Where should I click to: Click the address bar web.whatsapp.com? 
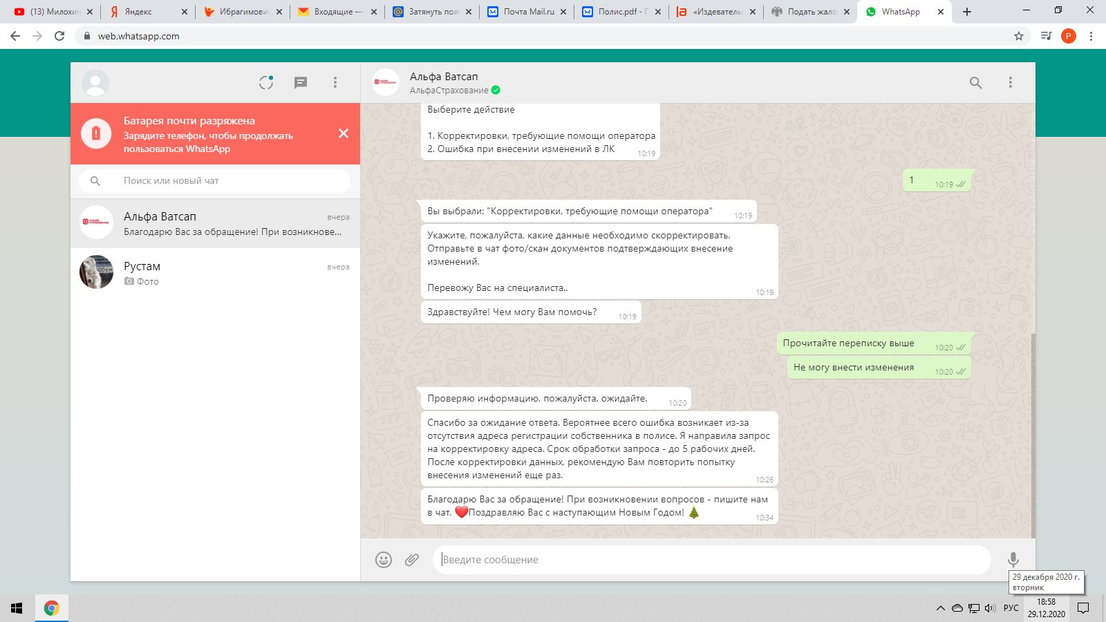[138, 37]
